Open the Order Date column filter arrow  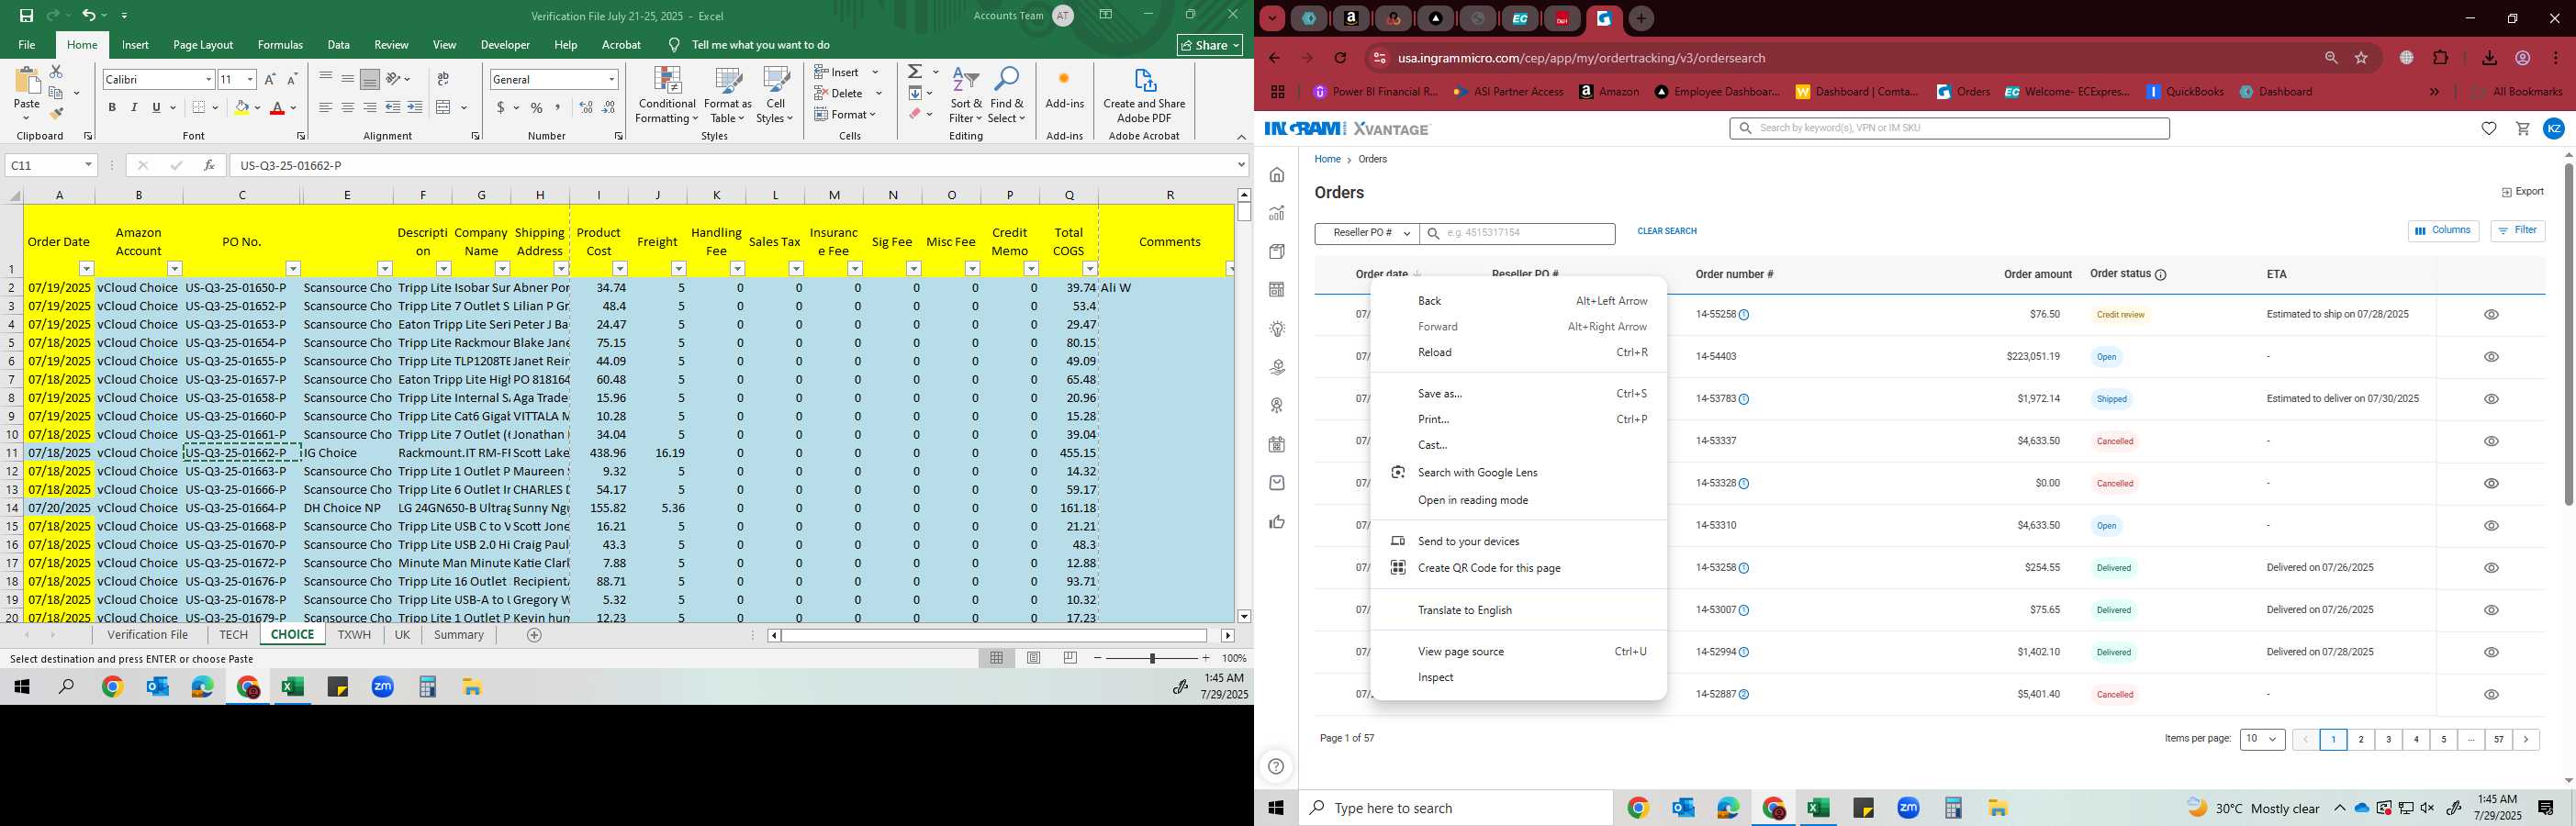pos(86,268)
